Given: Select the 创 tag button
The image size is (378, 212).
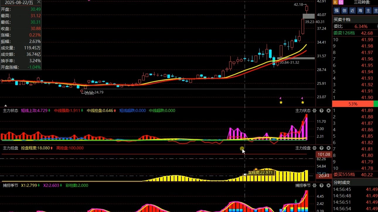Looking at the screenshot, I should (x=344, y=11).
